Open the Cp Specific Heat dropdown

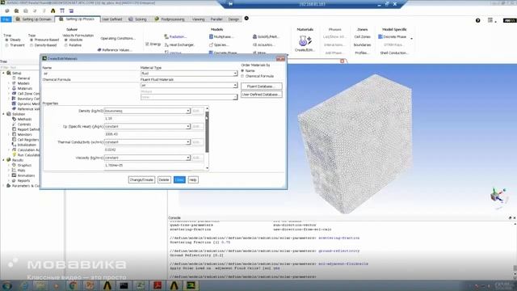click(x=147, y=126)
